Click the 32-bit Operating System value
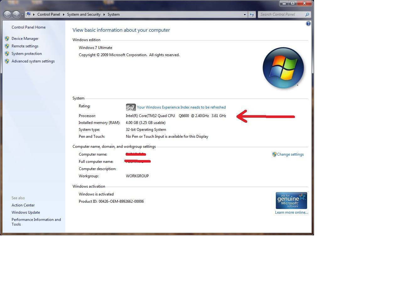 coord(146,130)
